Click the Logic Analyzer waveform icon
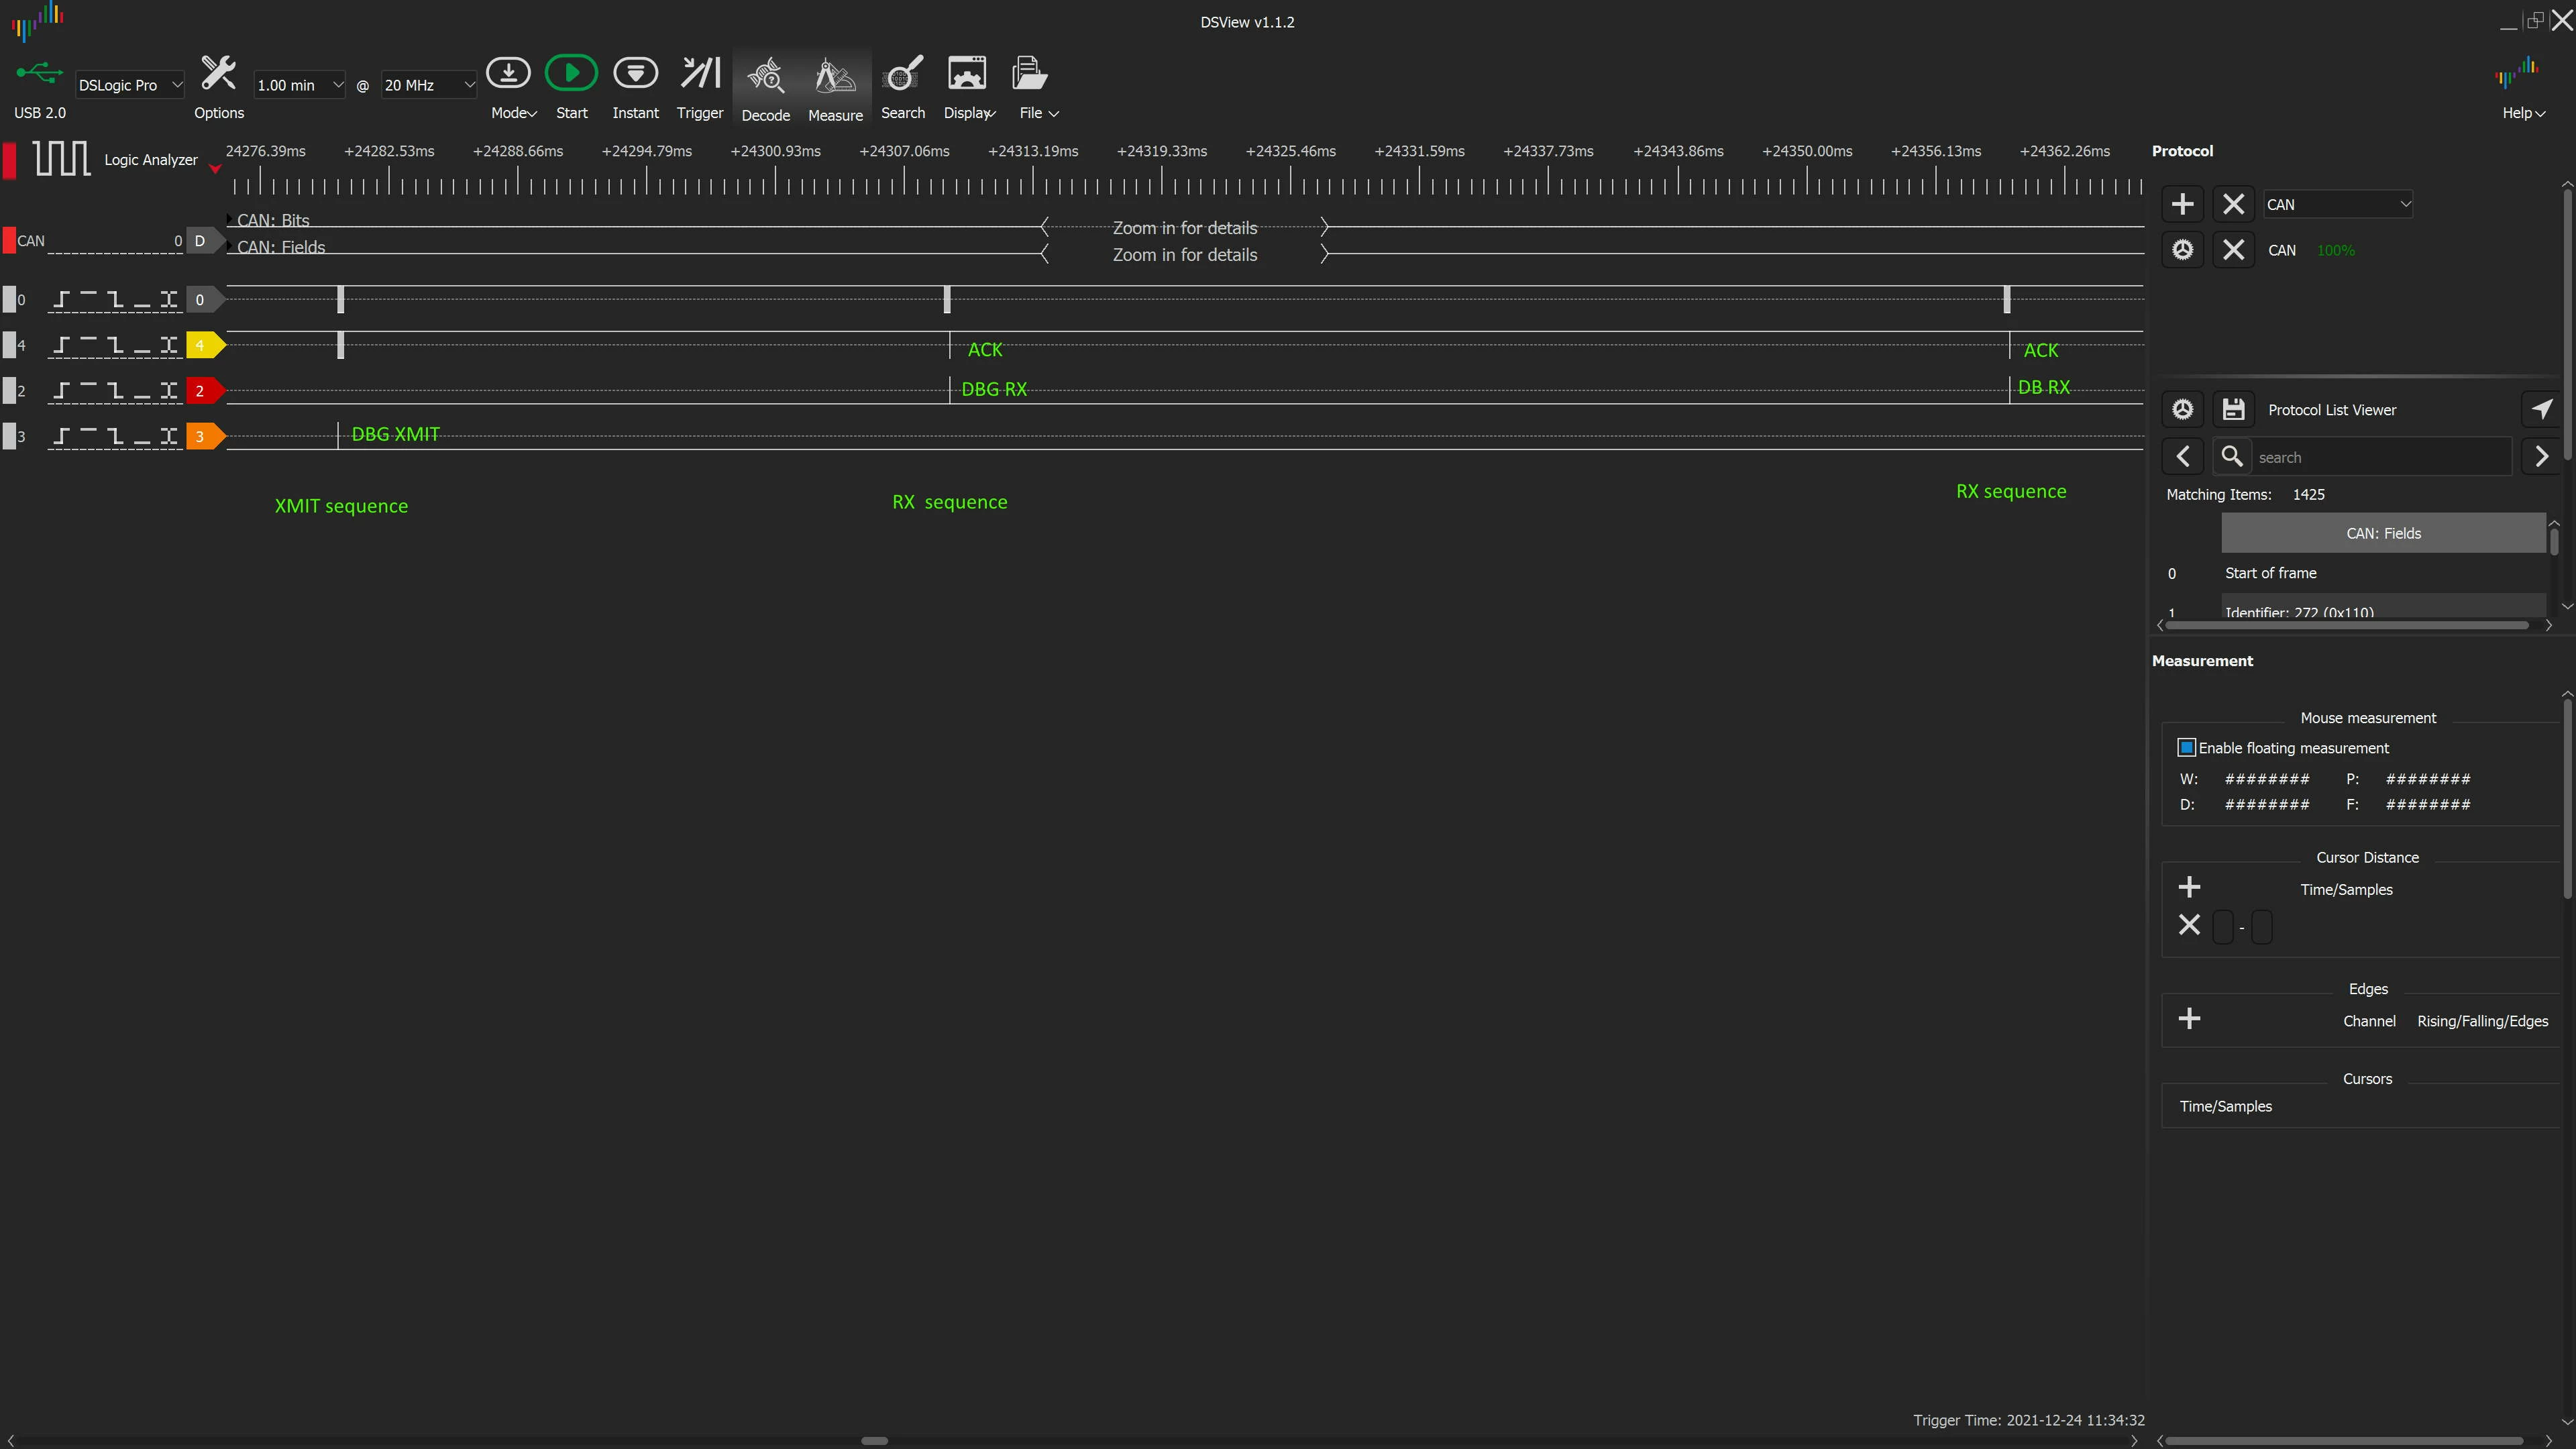The image size is (2576, 1449). click(61, 158)
